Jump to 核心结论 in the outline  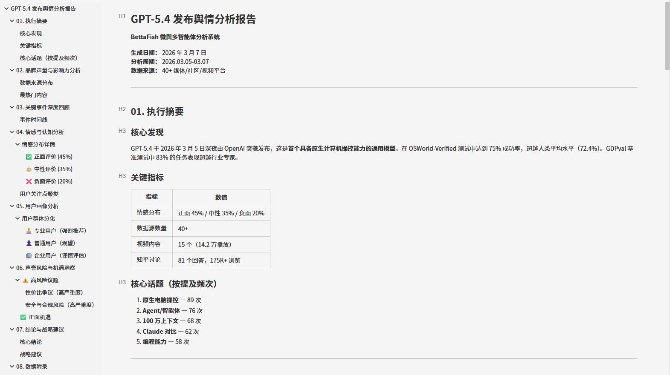click(x=31, y=342)
